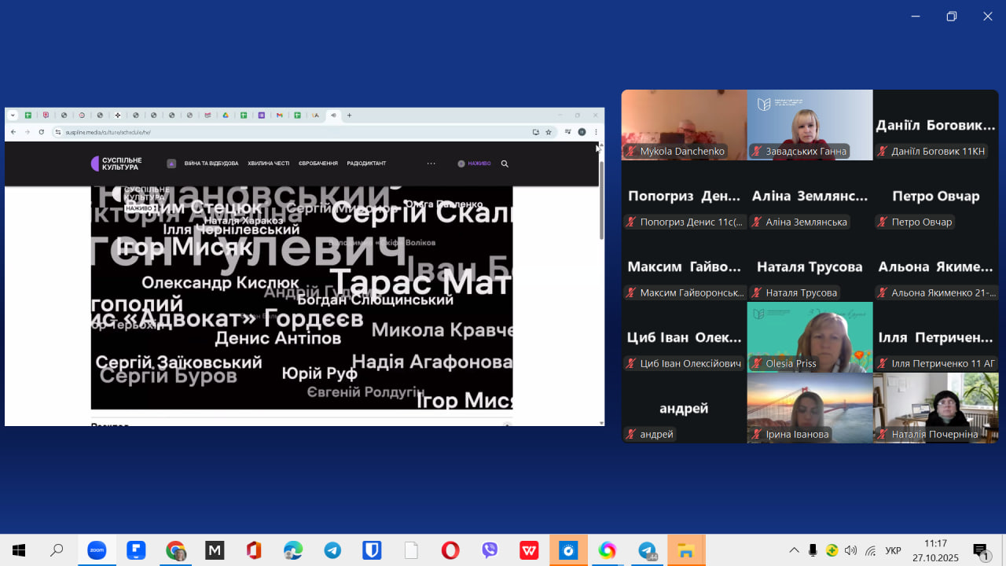Open the website search magnifier icon
Screen dimensions: 1006x566
coord(505,164)
